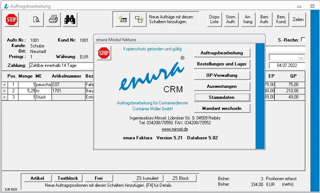The image size is (320, 193).
Task: Click the GP column header
Action: [293, 76]
